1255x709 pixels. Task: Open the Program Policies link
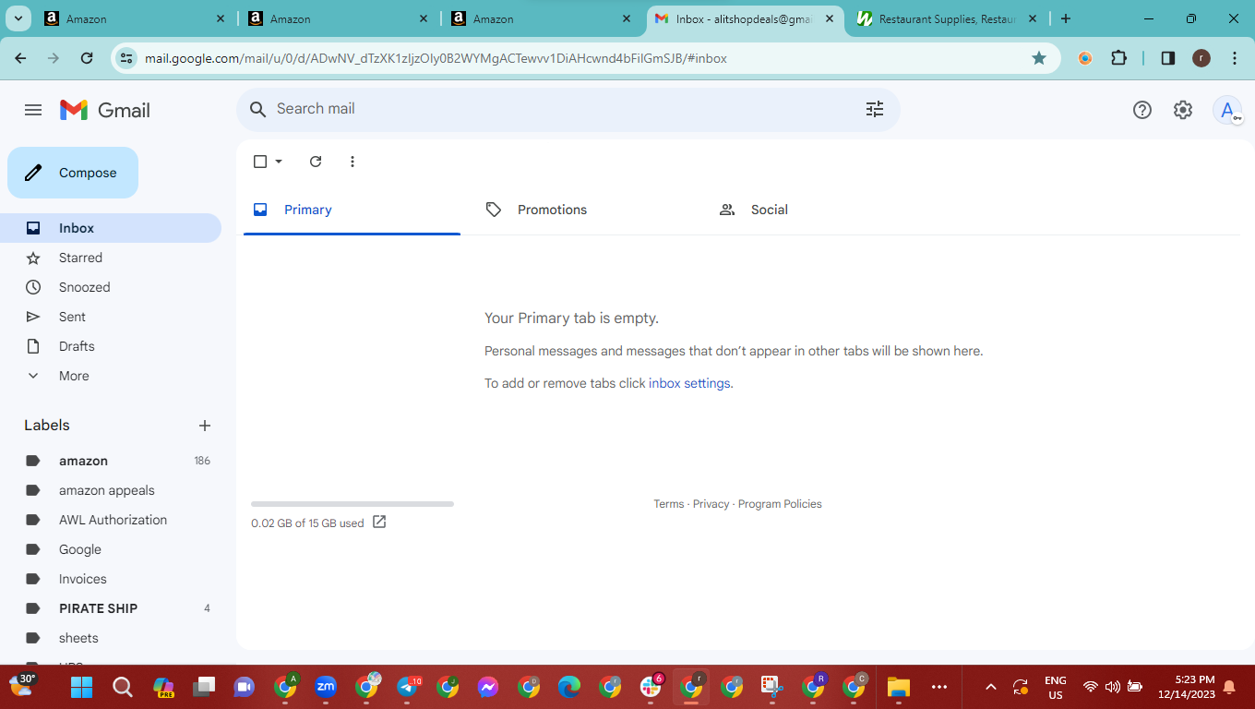pyautogui.click(x=780, y=504)
